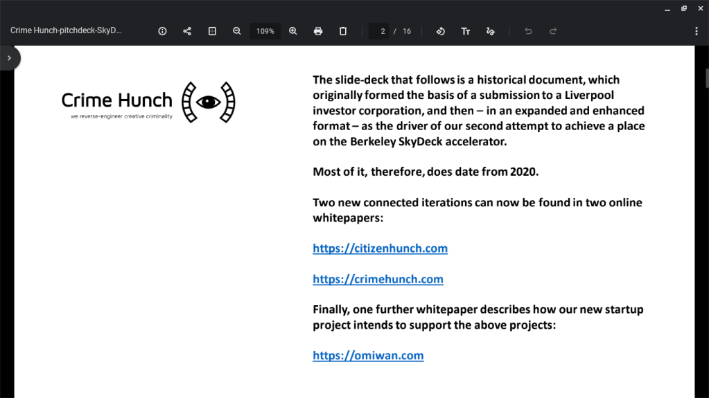The image size is (709, 398).
Task: Follow the omiwan.com hyperlink
Action: click(368, 356)
